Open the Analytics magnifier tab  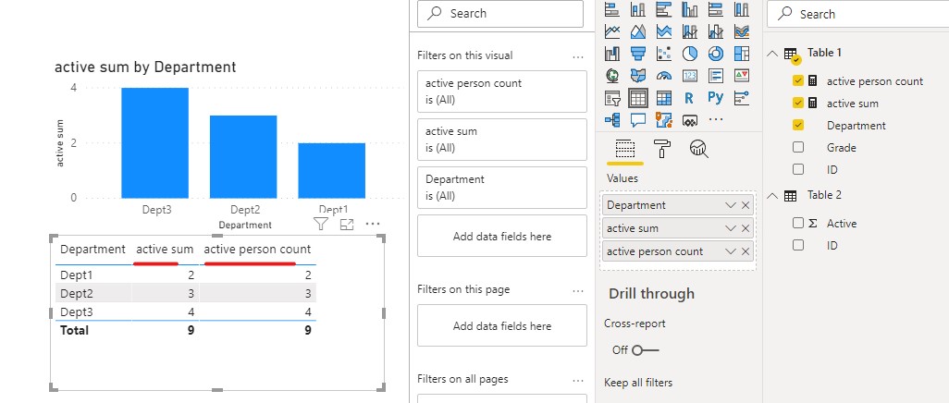point(698,148)
